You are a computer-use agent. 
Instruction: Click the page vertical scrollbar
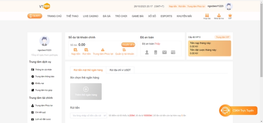point(261,40)
